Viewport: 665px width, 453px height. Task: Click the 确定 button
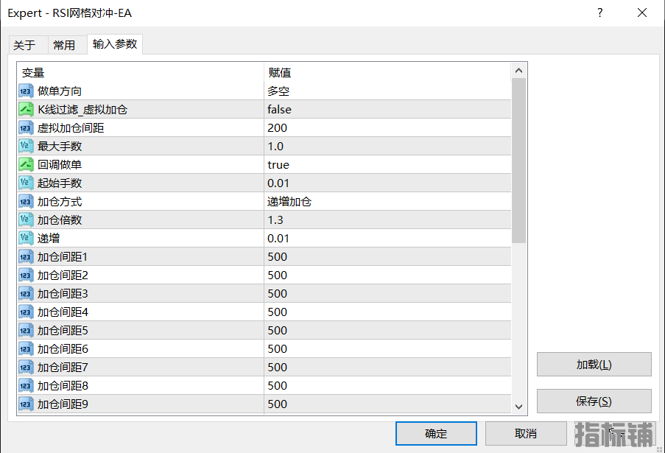point(436,434)
